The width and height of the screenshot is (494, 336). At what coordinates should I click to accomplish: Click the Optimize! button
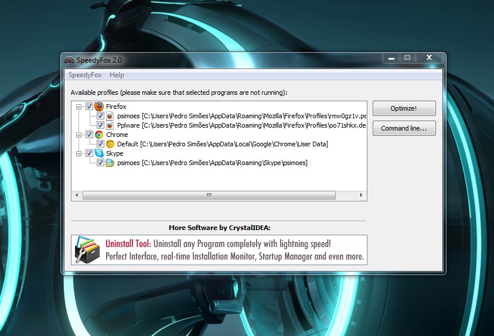pos(404,108)
